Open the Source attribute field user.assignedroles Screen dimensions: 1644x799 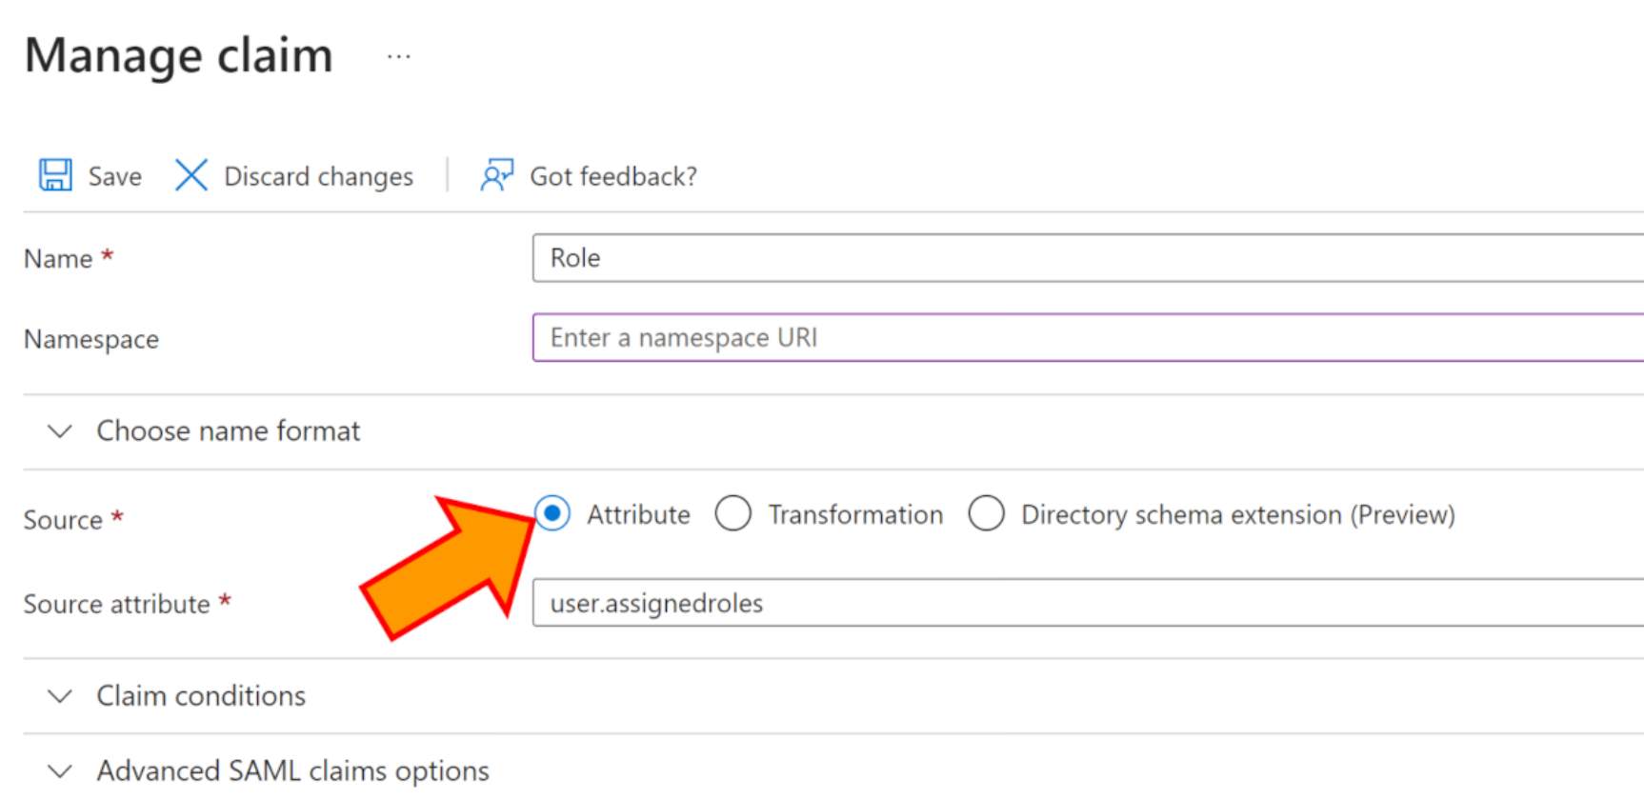click(x=1088, y=603)
